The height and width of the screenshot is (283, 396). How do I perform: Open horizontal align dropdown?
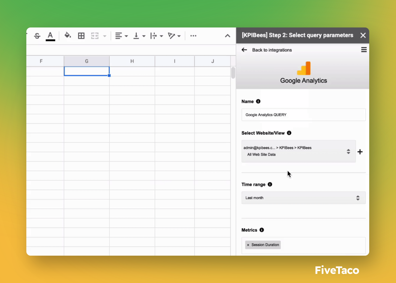point(122,36)
